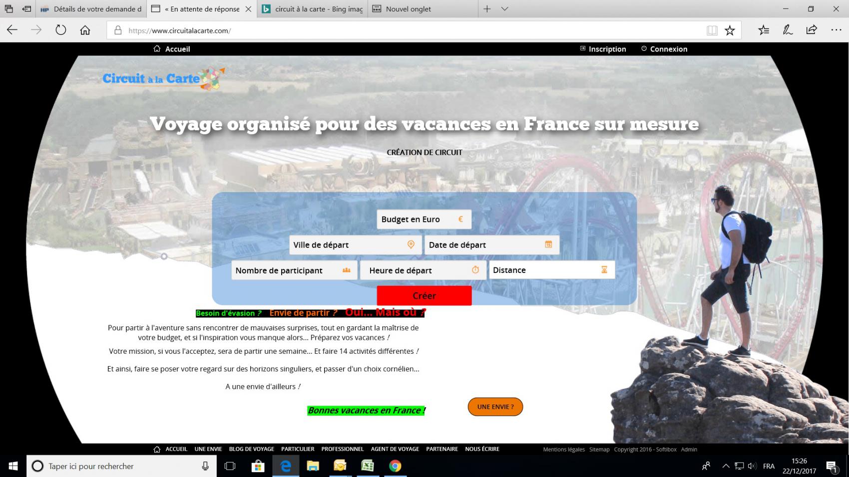Click the FRA language indicator
The image size is (849, 477).
(x=769, y=466)
